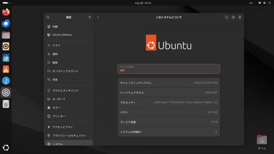
Task: Click the AMD Ryzen AI 9 processor value
Action: pyautogui.click(x=186, y=102)
